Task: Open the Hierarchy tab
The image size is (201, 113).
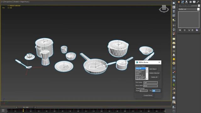Action: click(187, 2)
